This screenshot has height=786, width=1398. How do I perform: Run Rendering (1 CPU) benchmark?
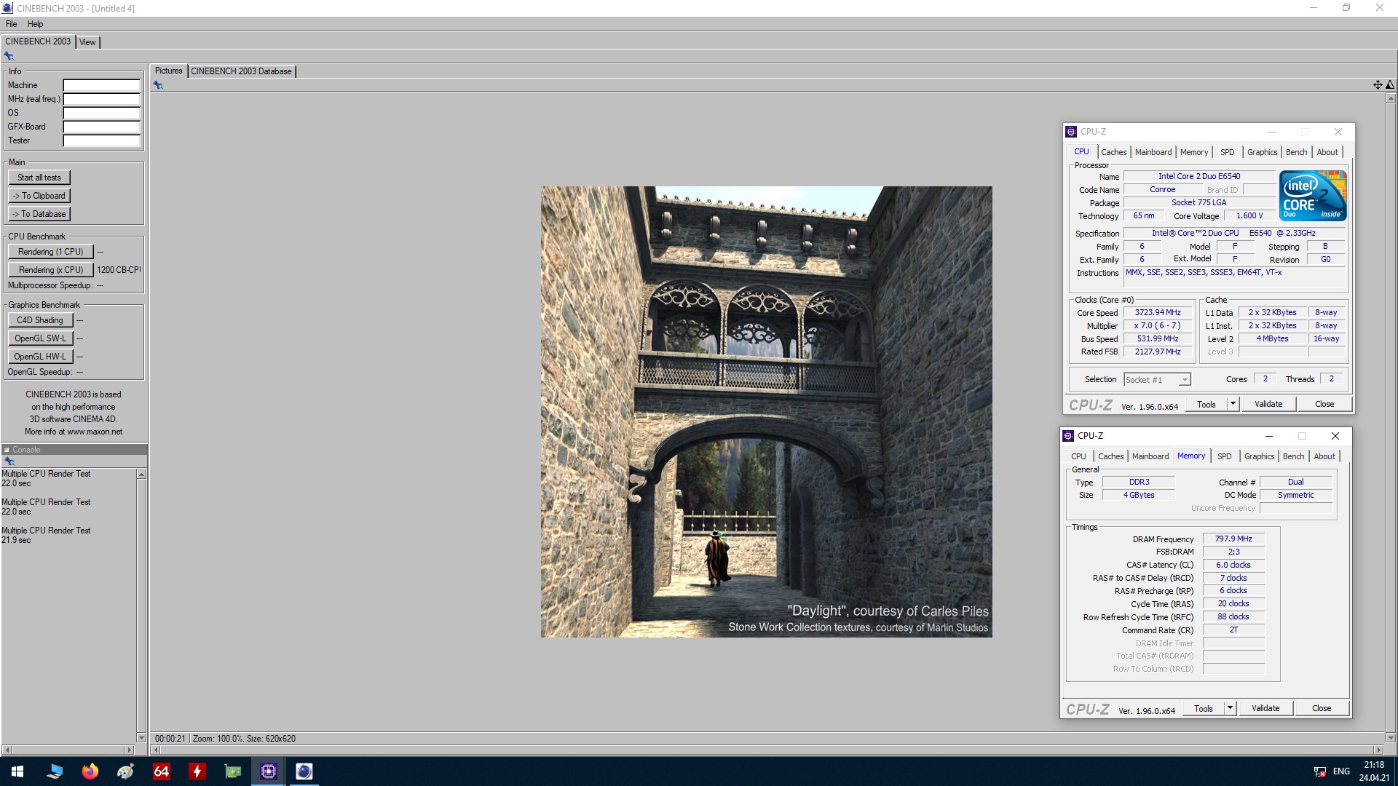click(51, 252)
